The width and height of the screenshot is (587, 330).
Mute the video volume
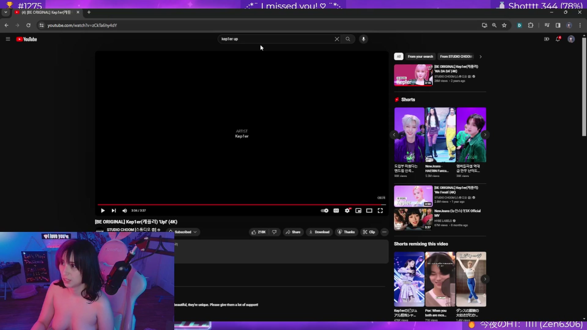[124, 211]
